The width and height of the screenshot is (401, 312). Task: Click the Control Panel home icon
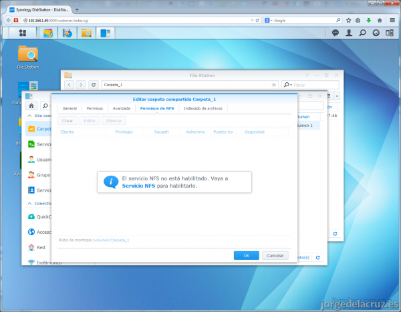pos(31,106)
